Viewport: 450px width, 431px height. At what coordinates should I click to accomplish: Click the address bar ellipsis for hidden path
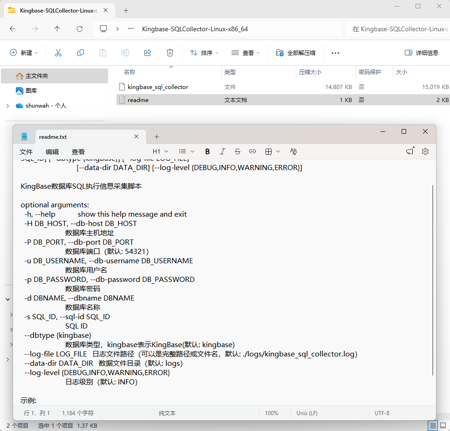[x=131, y=29]
